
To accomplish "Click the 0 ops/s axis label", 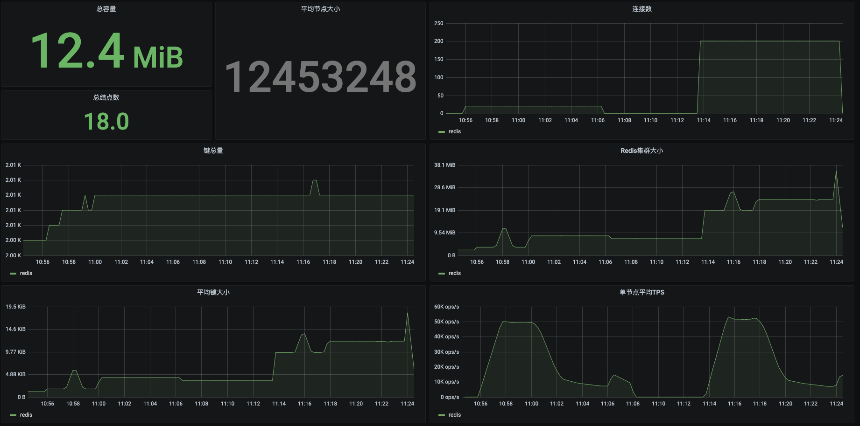I will (x=450, y=397).
